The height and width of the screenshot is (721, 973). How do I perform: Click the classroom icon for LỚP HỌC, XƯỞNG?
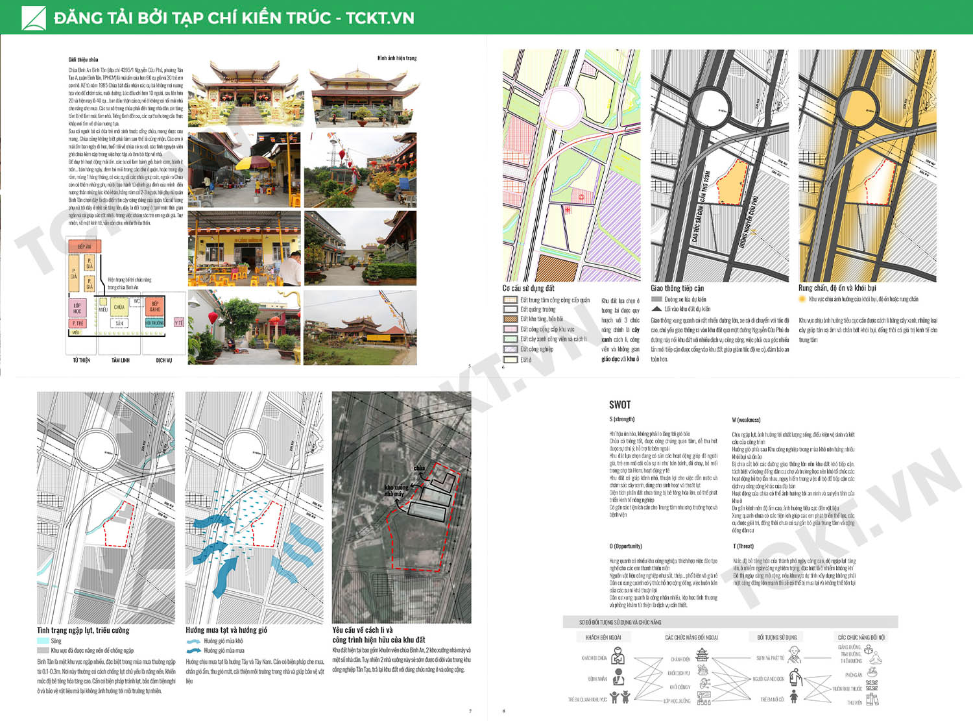pos(703,700)
